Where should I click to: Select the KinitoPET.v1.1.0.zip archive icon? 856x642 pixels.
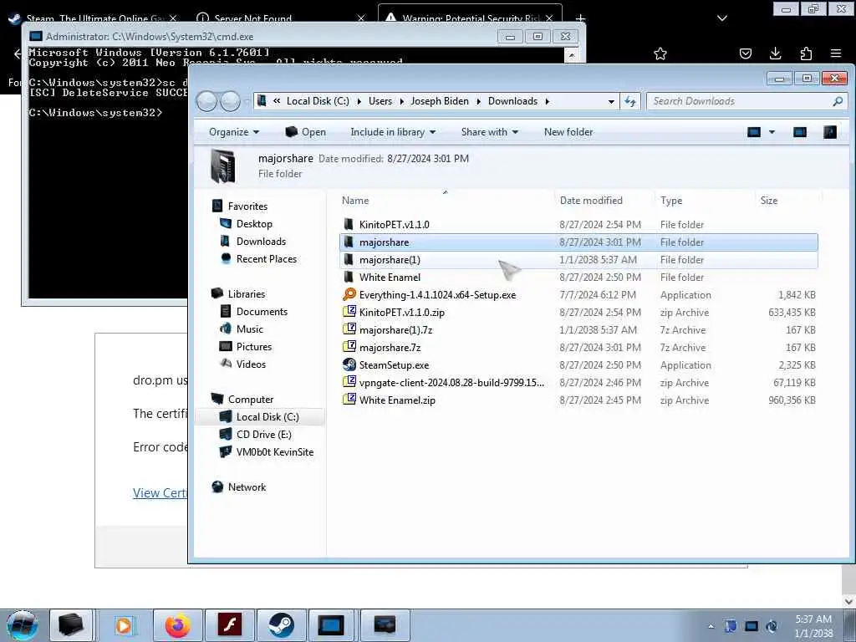[349, 313]
